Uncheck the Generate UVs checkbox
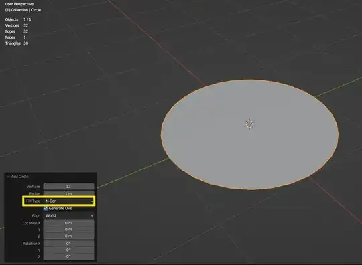362x265 pixels. click(x=46, y=209)
